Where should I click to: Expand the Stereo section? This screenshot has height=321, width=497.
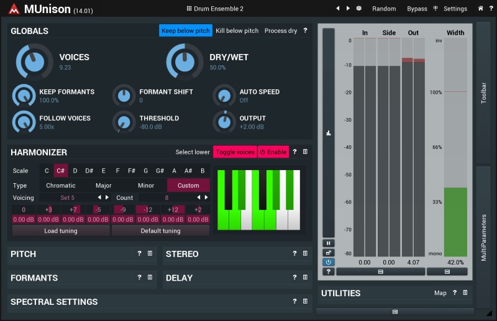[x=182, y=254]
